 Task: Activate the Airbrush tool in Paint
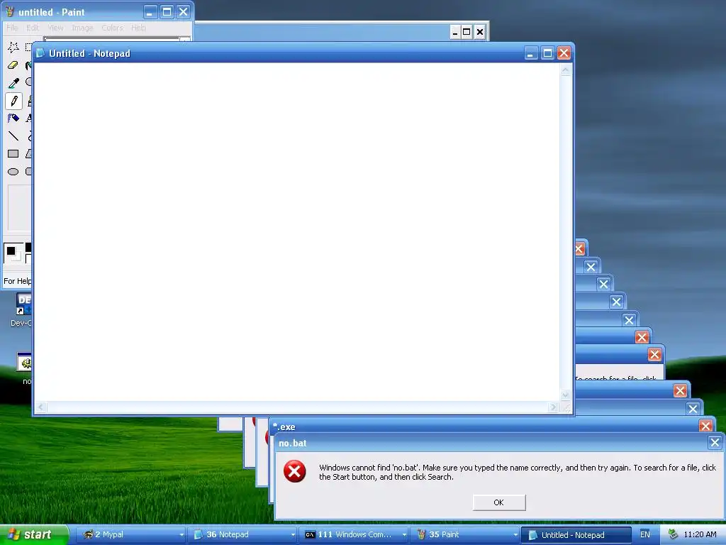coord(13,119)
